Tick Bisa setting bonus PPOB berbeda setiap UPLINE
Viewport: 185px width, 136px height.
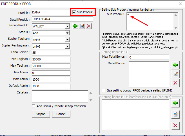[103, 91]
